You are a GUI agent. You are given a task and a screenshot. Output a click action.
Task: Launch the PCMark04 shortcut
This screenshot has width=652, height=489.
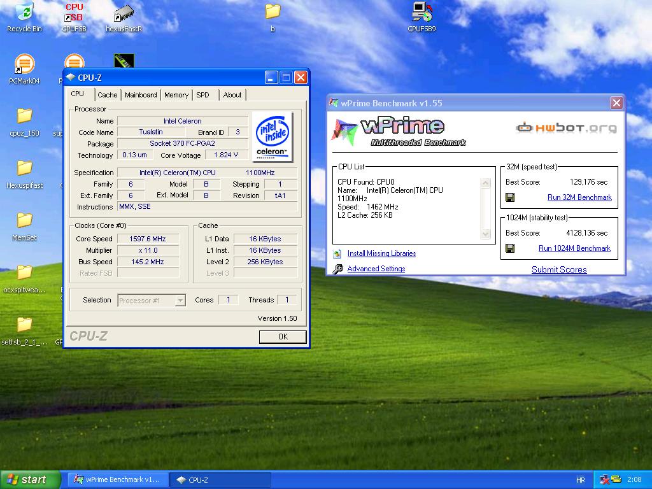pos(25,69)
